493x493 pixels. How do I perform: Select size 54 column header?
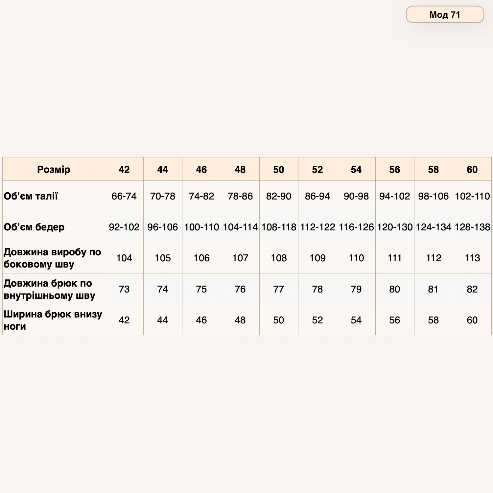356,169
